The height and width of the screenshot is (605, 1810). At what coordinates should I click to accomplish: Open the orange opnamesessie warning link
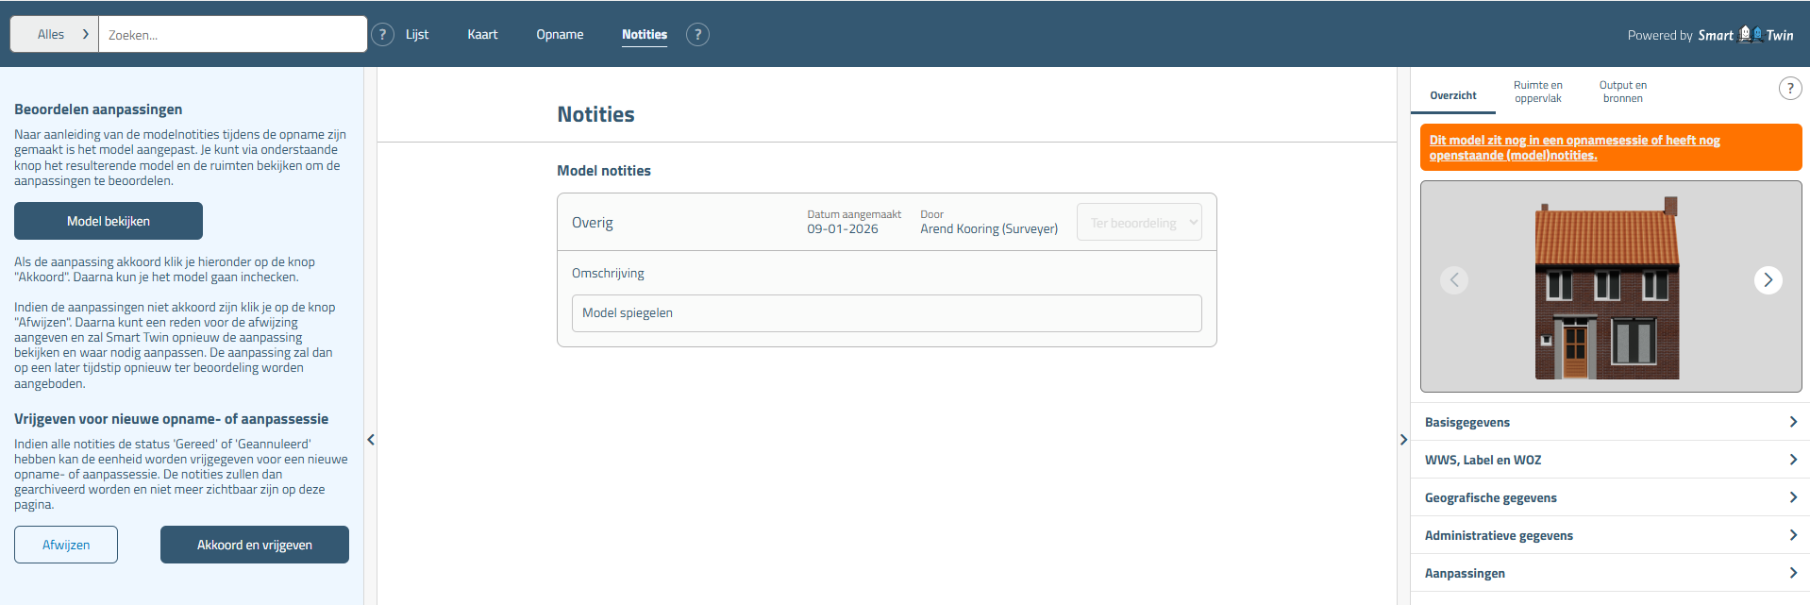click(1574, 147)
